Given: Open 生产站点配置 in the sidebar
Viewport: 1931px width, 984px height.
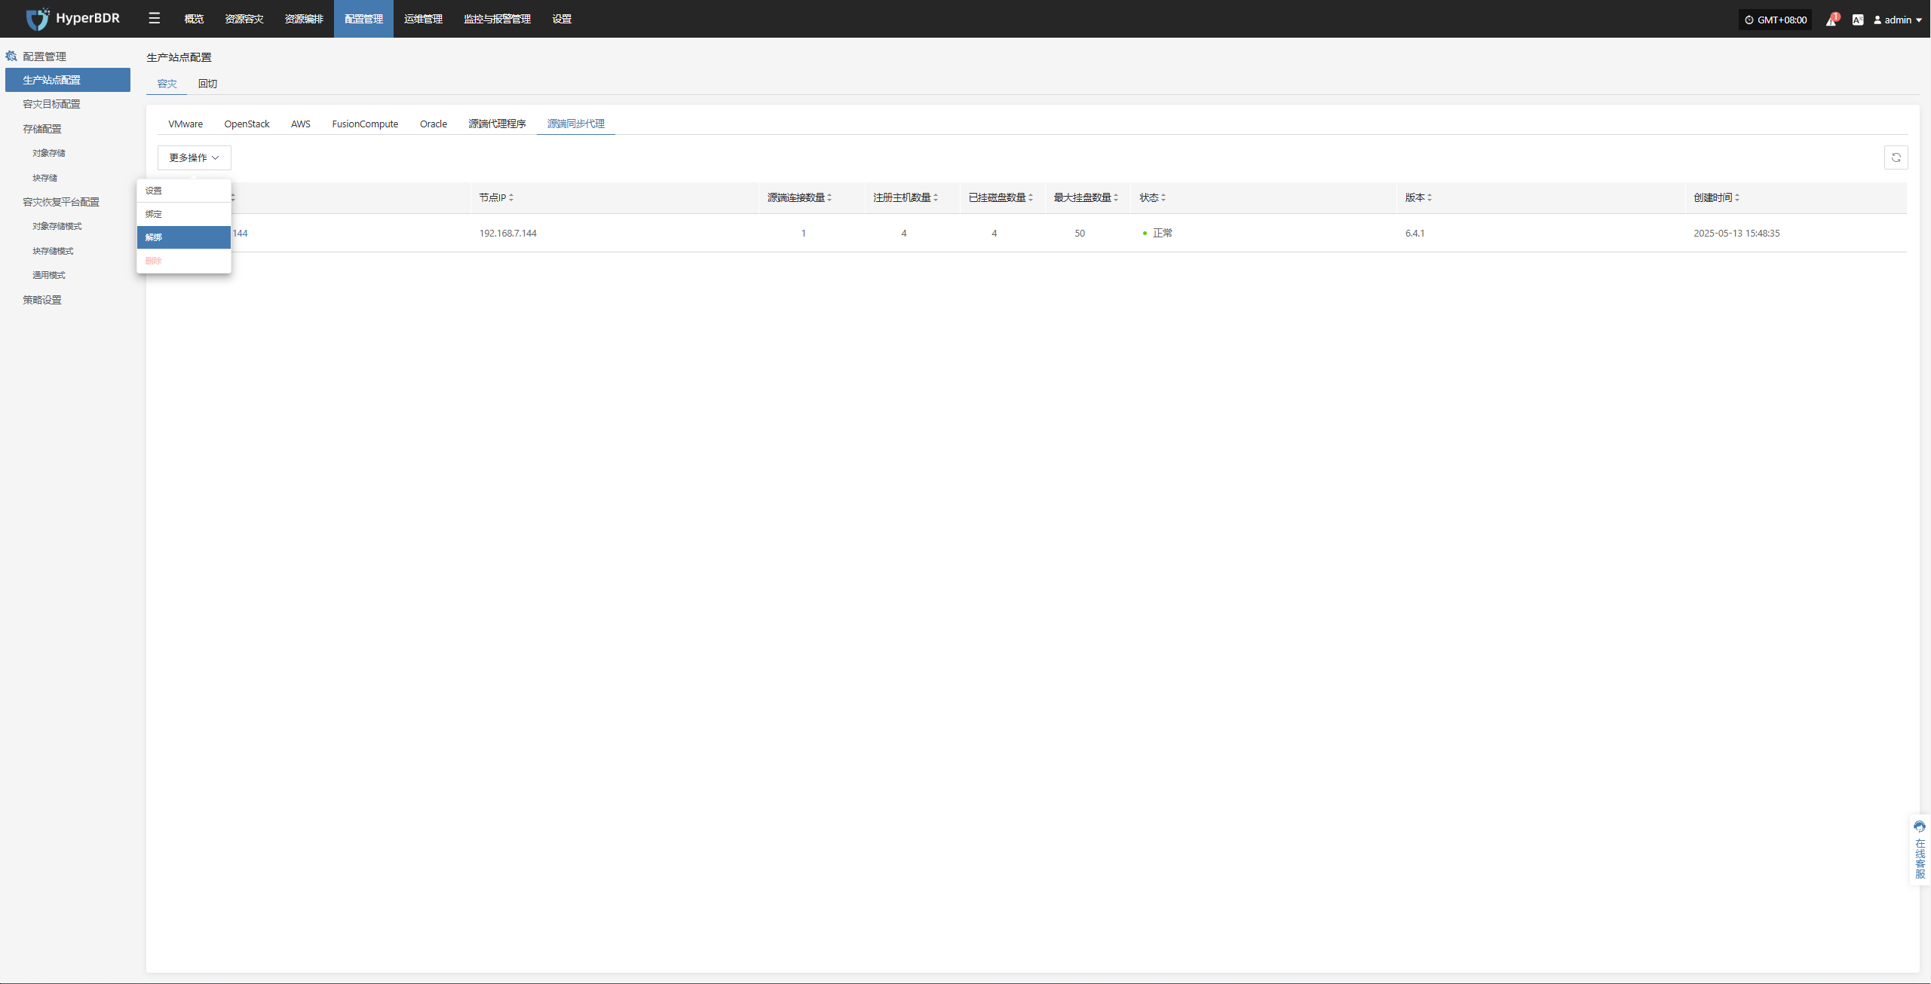Looking at the screenshot, I should 68,80.
